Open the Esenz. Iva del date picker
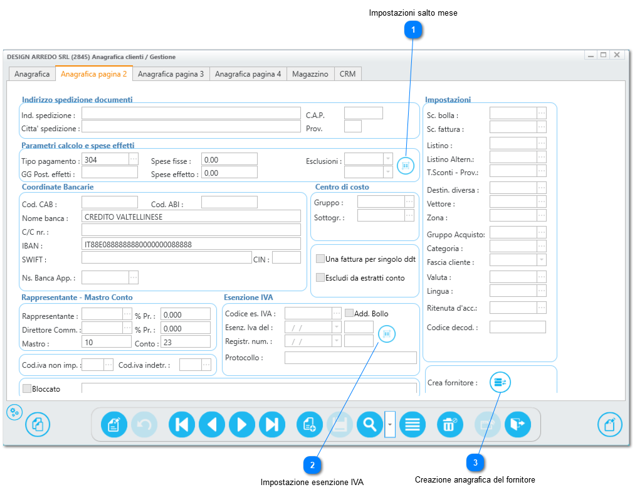This screenshot has width=635, height=497. pyautogui.click(x=337, y=327)
